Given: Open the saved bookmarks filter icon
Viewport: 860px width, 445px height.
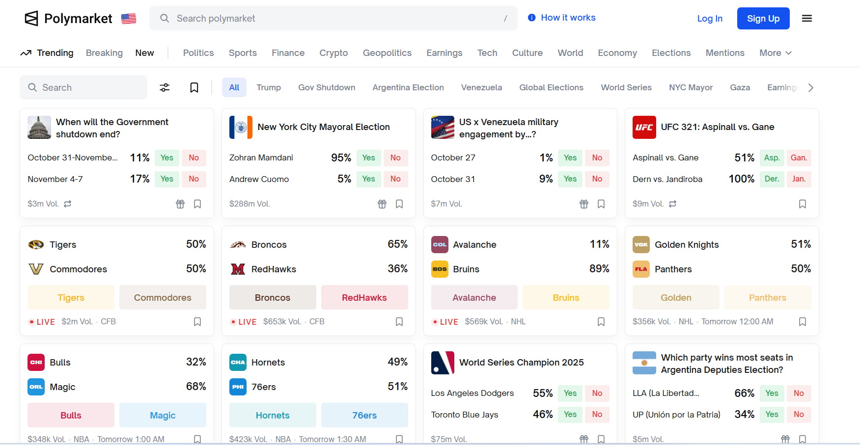Looking at the screenshot, I should [194, 87].
